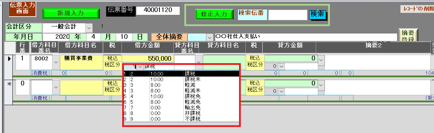Toggle row 1 credit-side 税込 button
This screenshot has width=434, height=133.
255,58
